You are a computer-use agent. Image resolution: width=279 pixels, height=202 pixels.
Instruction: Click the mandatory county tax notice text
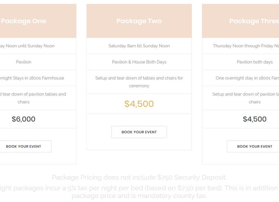pos(139,192)
